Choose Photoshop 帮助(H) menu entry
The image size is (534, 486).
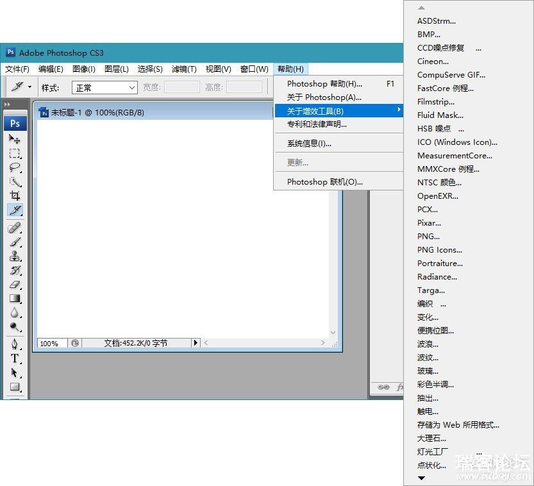coord(338,84)
